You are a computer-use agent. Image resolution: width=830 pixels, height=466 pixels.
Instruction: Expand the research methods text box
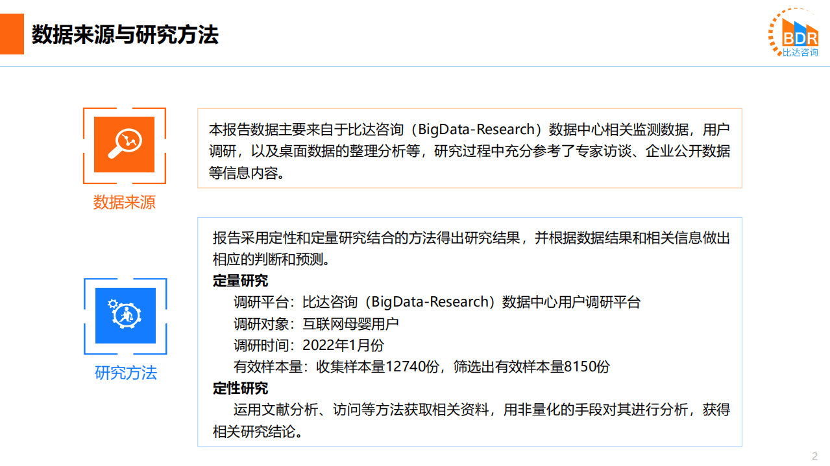(469, 332)
